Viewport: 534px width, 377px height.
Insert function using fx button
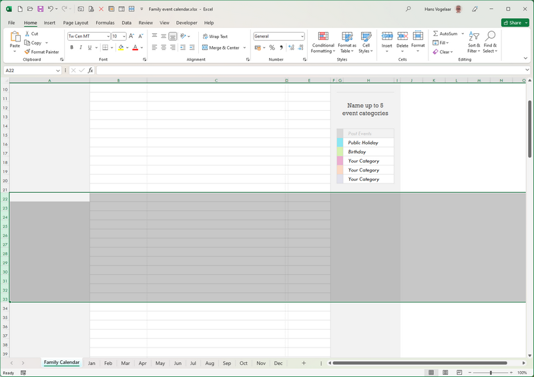90,70
